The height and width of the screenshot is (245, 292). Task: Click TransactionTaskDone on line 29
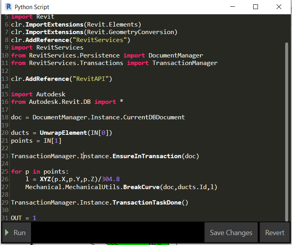[147, 203]
